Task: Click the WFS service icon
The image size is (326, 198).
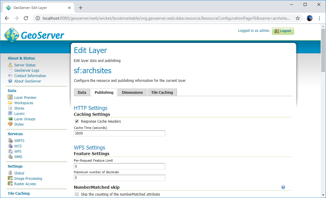Action: tap(10, 151)
